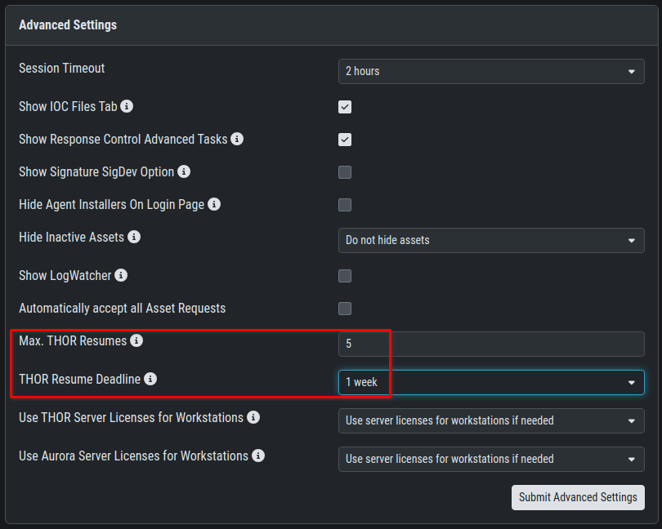662x529 pixels.
Task: Click info icon next to Max. THOR Resumes
Action: pyautogui.click(x=136, y=340)
